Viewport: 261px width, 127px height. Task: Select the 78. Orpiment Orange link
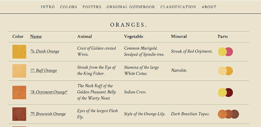[48, 92]
